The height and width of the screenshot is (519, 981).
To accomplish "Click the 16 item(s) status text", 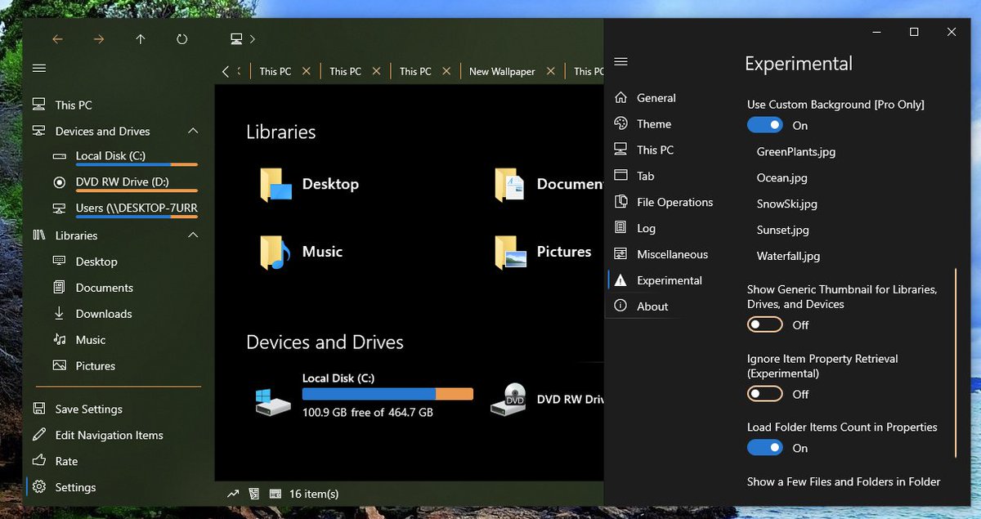I will (x=314, y=494).
